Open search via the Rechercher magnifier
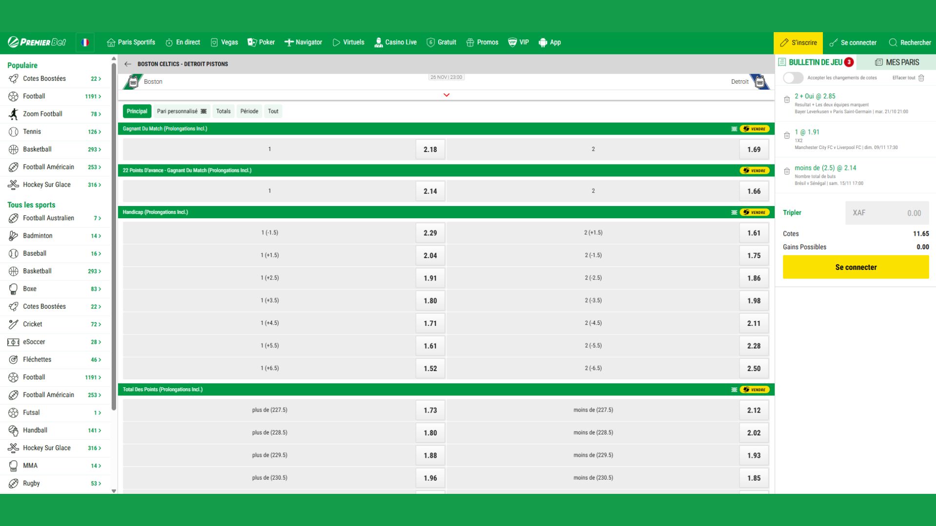This screenshot has height=526, width=936. 894,42
